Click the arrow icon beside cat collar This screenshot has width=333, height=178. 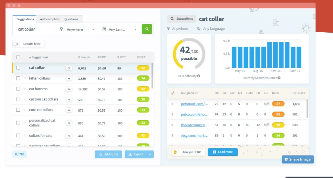[x=69, y=68]
